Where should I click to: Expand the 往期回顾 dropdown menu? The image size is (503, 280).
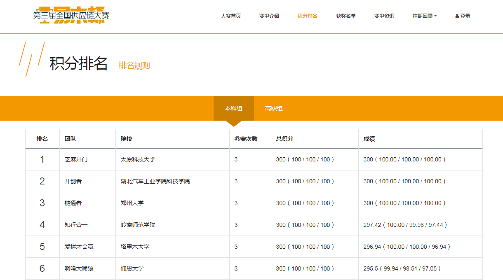[x=424, y=16]
